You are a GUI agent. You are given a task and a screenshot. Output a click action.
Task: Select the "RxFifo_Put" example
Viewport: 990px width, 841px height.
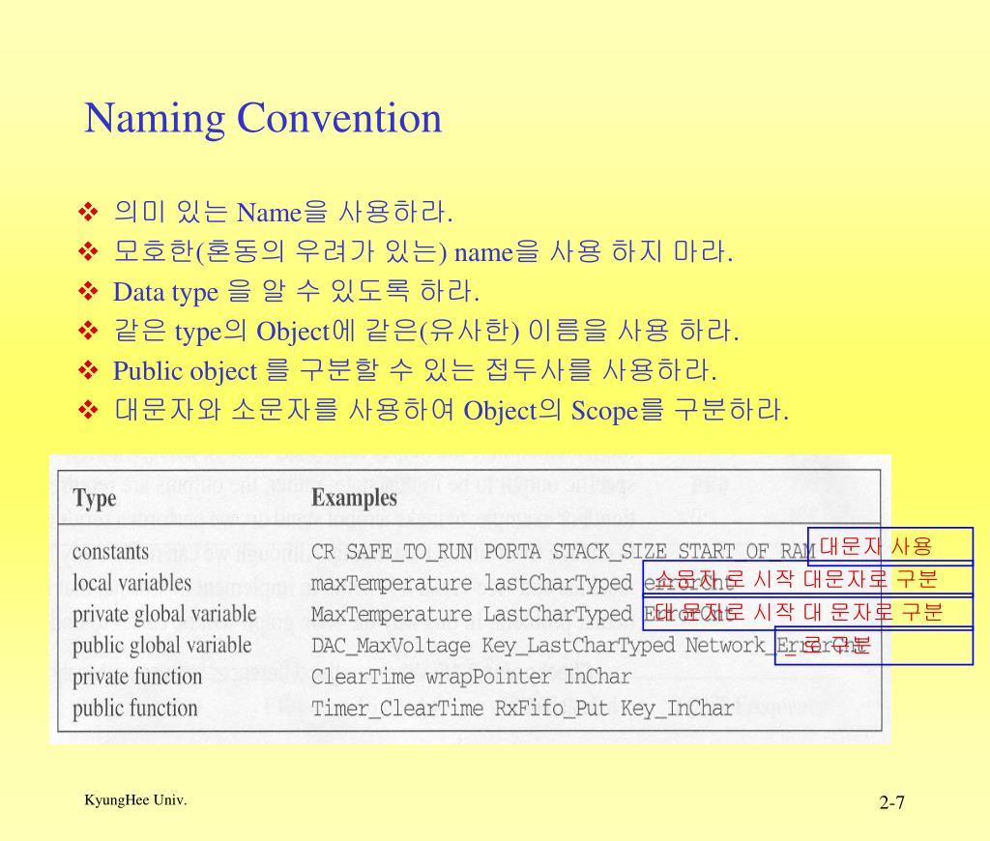tap(551, 709)
